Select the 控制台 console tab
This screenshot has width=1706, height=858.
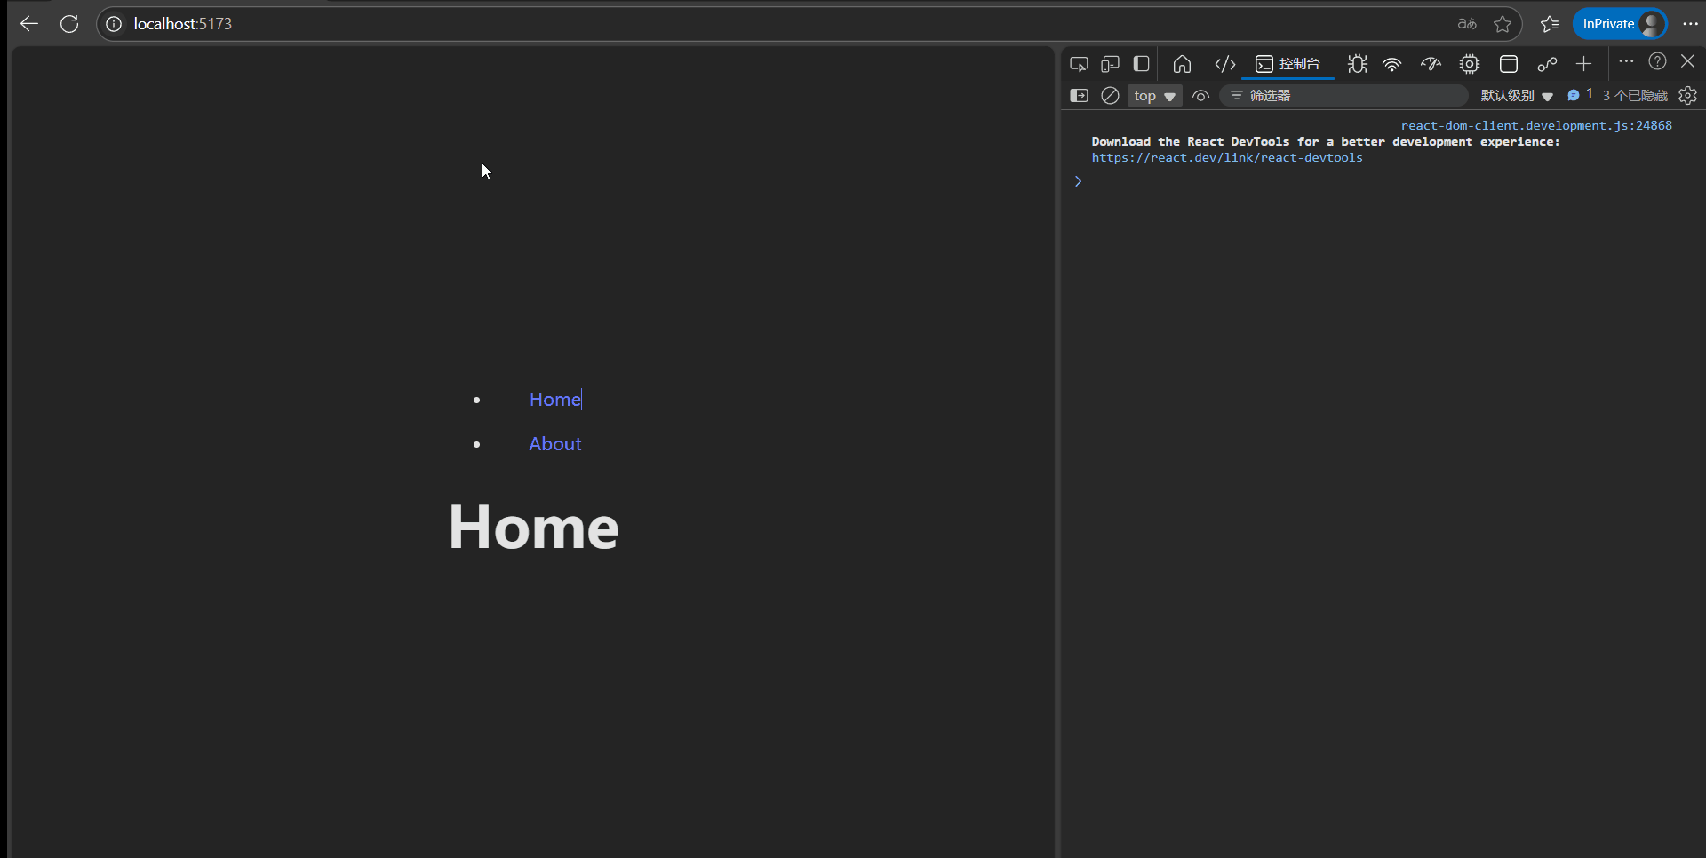tap(1287, 64)
